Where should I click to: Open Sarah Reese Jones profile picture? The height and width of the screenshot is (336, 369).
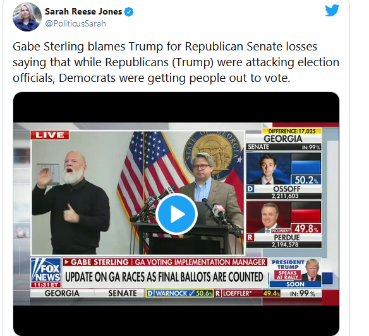pyautogui.click(x=27, y=17)
